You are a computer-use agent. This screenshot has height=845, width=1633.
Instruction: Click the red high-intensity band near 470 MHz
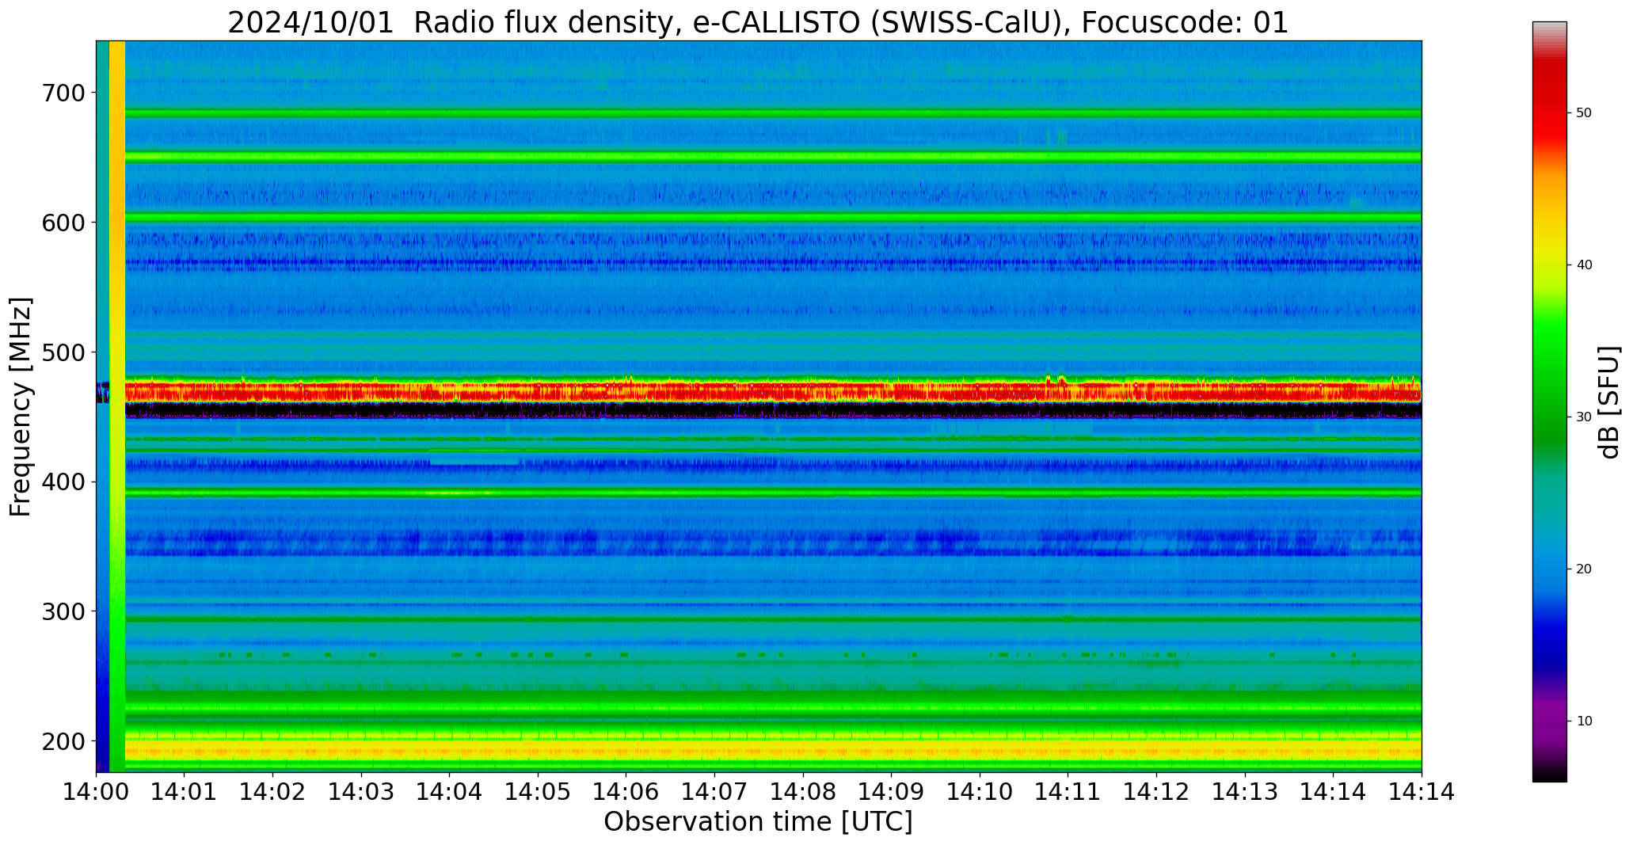pyautogui.click(x=773, y=390)
